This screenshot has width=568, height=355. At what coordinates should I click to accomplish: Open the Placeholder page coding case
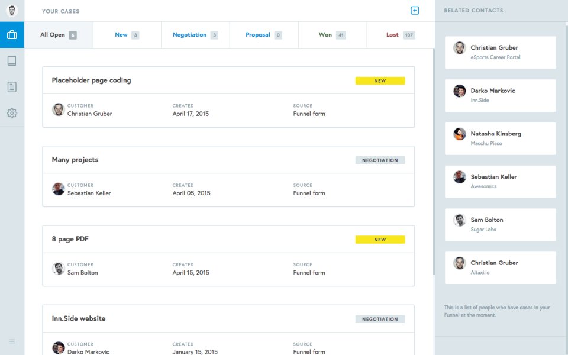coord(91,80)
